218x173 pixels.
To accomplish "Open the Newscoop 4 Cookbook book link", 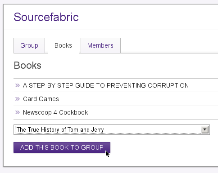I will pyautogui.click(x=55, y=112).
